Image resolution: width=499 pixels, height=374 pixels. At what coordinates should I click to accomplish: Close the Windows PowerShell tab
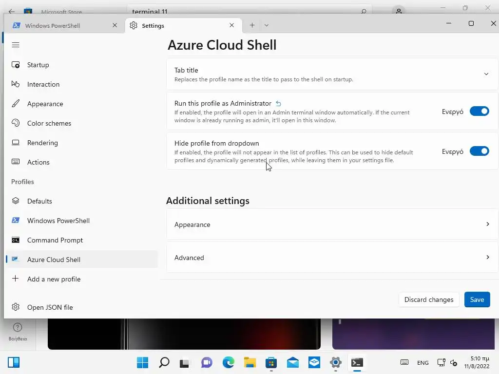[115, 25]
